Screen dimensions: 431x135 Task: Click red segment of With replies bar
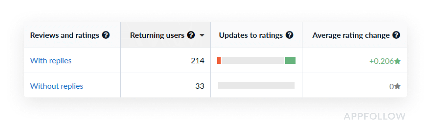[x=219, y=60]
